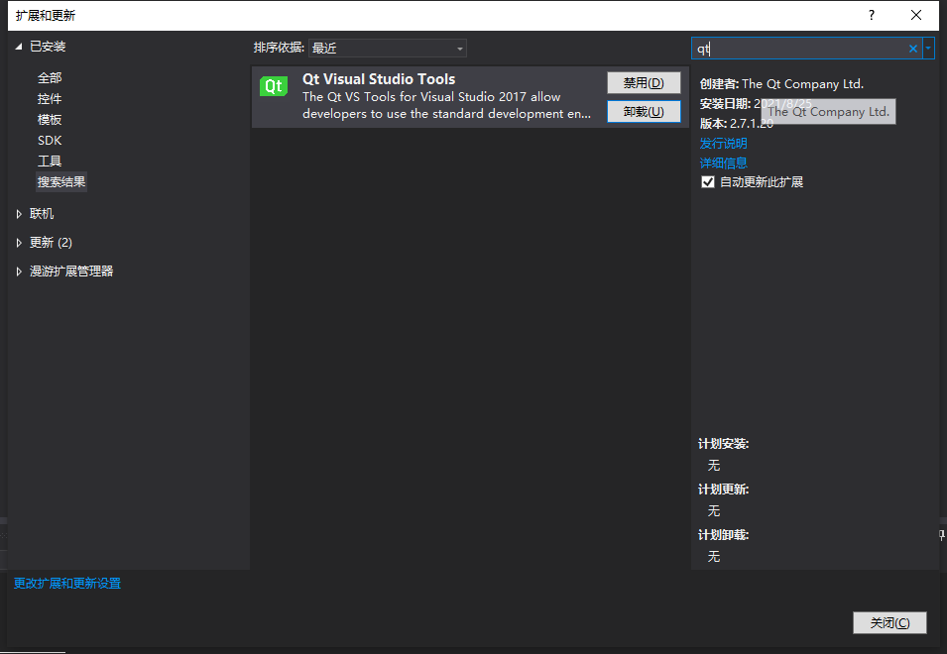Click the Qt extension logo icon
This screenshot has width=947, height=654.
tap(274, 86)
